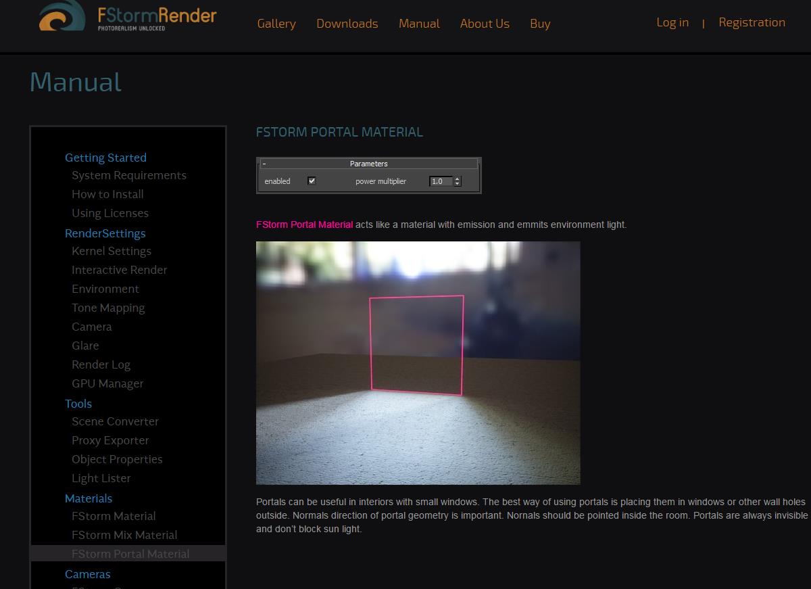Open How to Install page
This screenshot has height=589, width=811.
click(107, 194)
